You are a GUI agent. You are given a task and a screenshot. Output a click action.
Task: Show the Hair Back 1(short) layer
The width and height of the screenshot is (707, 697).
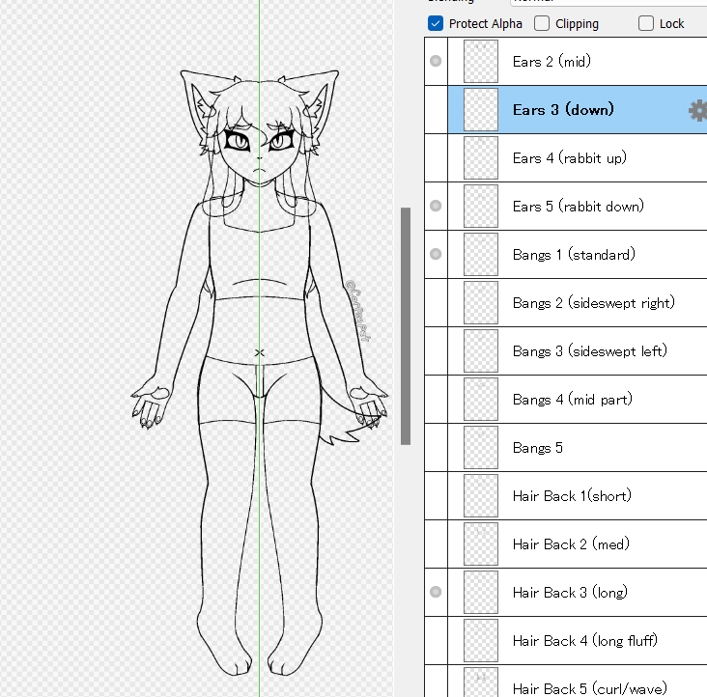coord(436,495)
